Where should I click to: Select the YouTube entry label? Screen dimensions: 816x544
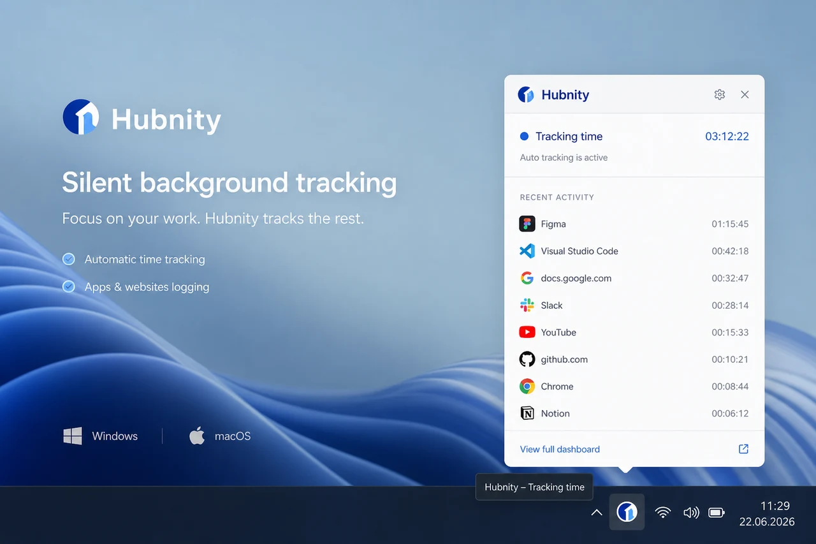coord(558,332)
